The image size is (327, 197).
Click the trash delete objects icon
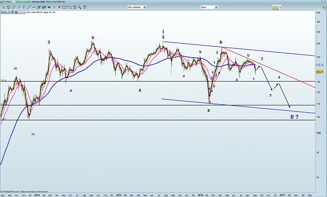tap(85, 8)
